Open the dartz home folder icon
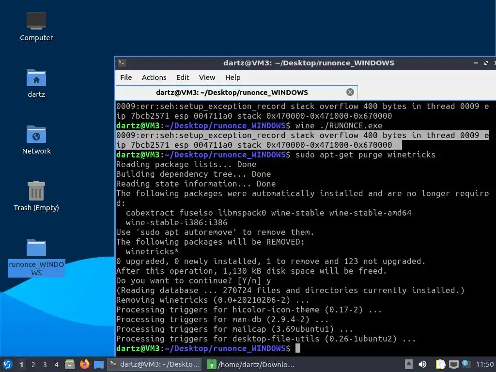Image resolution: width=496 pixels, height=372 pixels. 36,83
